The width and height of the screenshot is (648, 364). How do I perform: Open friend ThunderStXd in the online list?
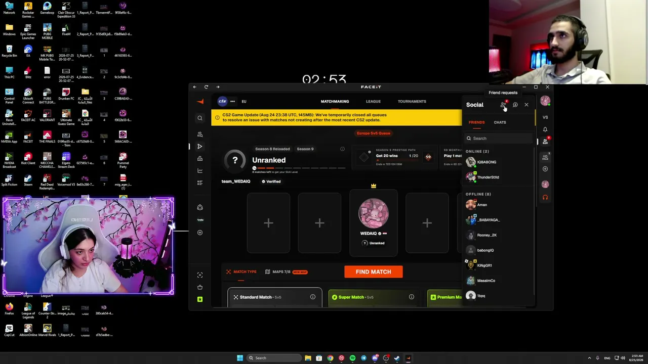pyautogui.click(x=499, y=177)
